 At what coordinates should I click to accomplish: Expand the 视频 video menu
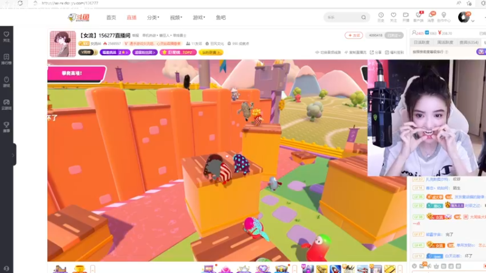tap(176, 18)
